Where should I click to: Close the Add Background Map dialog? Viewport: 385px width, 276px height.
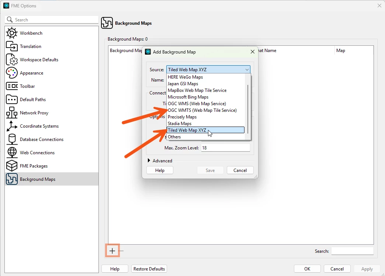coord(252,52)
